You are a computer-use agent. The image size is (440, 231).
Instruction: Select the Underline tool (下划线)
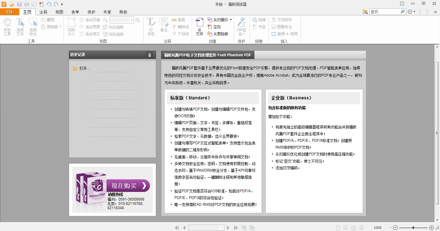click(x=180, y=34)
